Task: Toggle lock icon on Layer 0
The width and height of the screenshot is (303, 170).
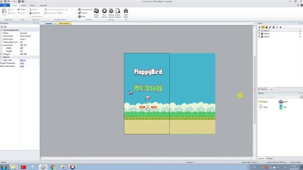Action: [262, 36]
